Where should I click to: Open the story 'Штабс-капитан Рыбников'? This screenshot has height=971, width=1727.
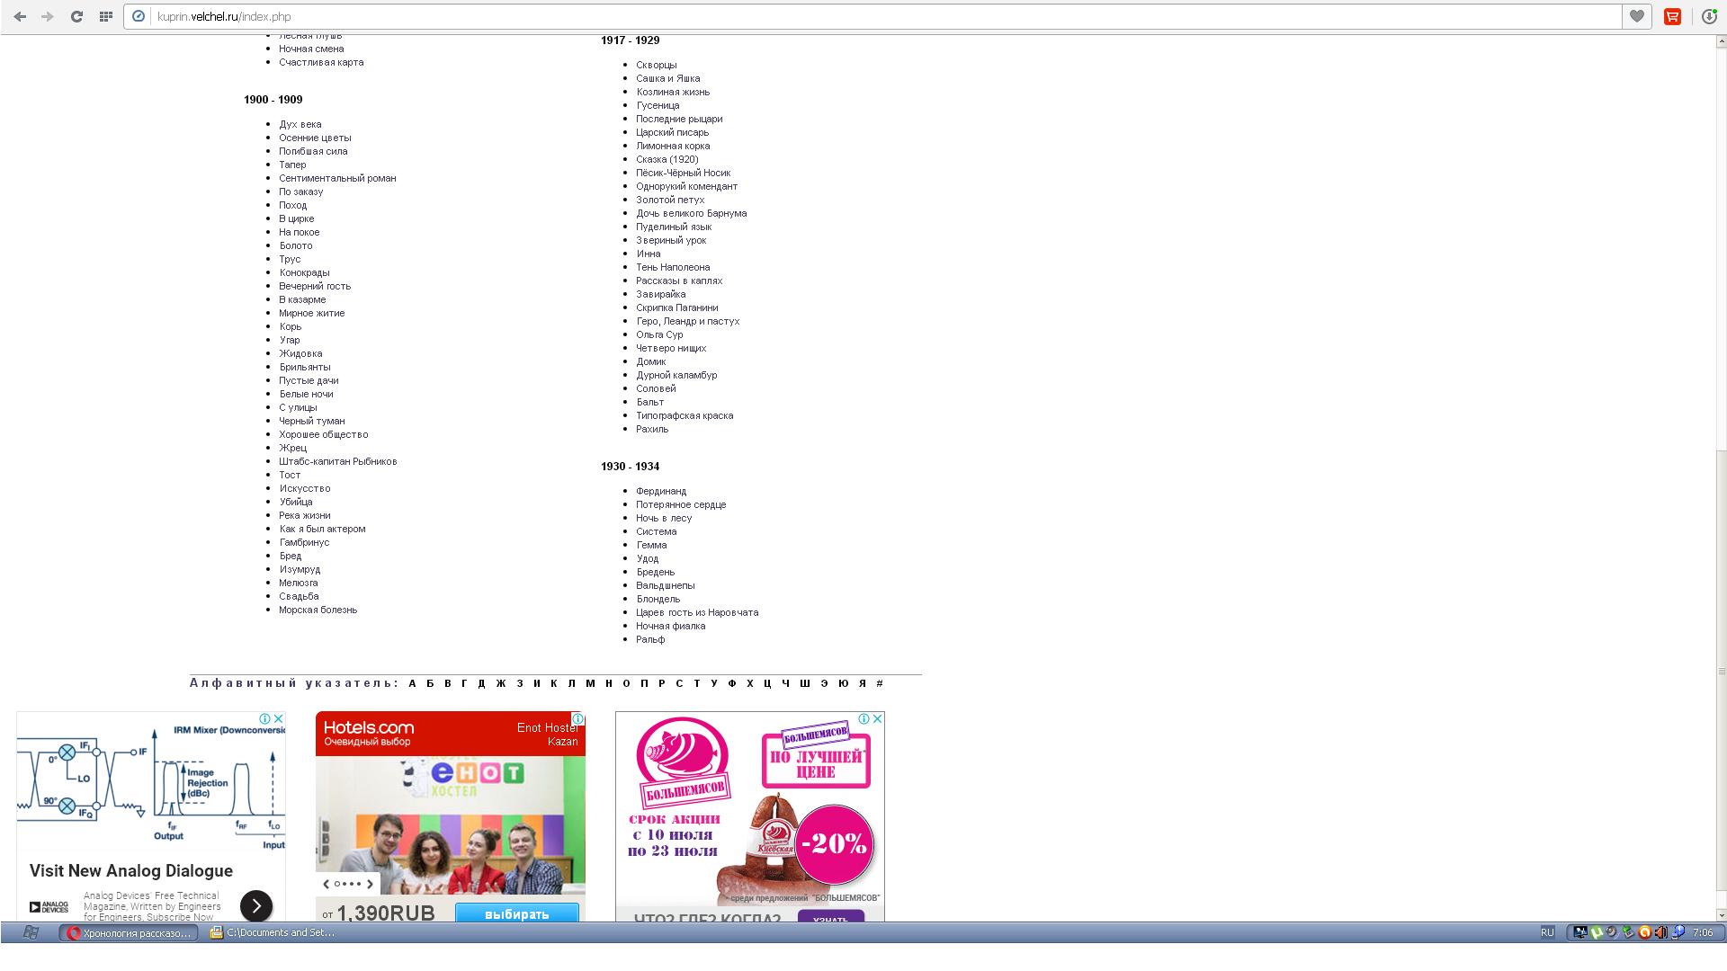pos(337,461)
